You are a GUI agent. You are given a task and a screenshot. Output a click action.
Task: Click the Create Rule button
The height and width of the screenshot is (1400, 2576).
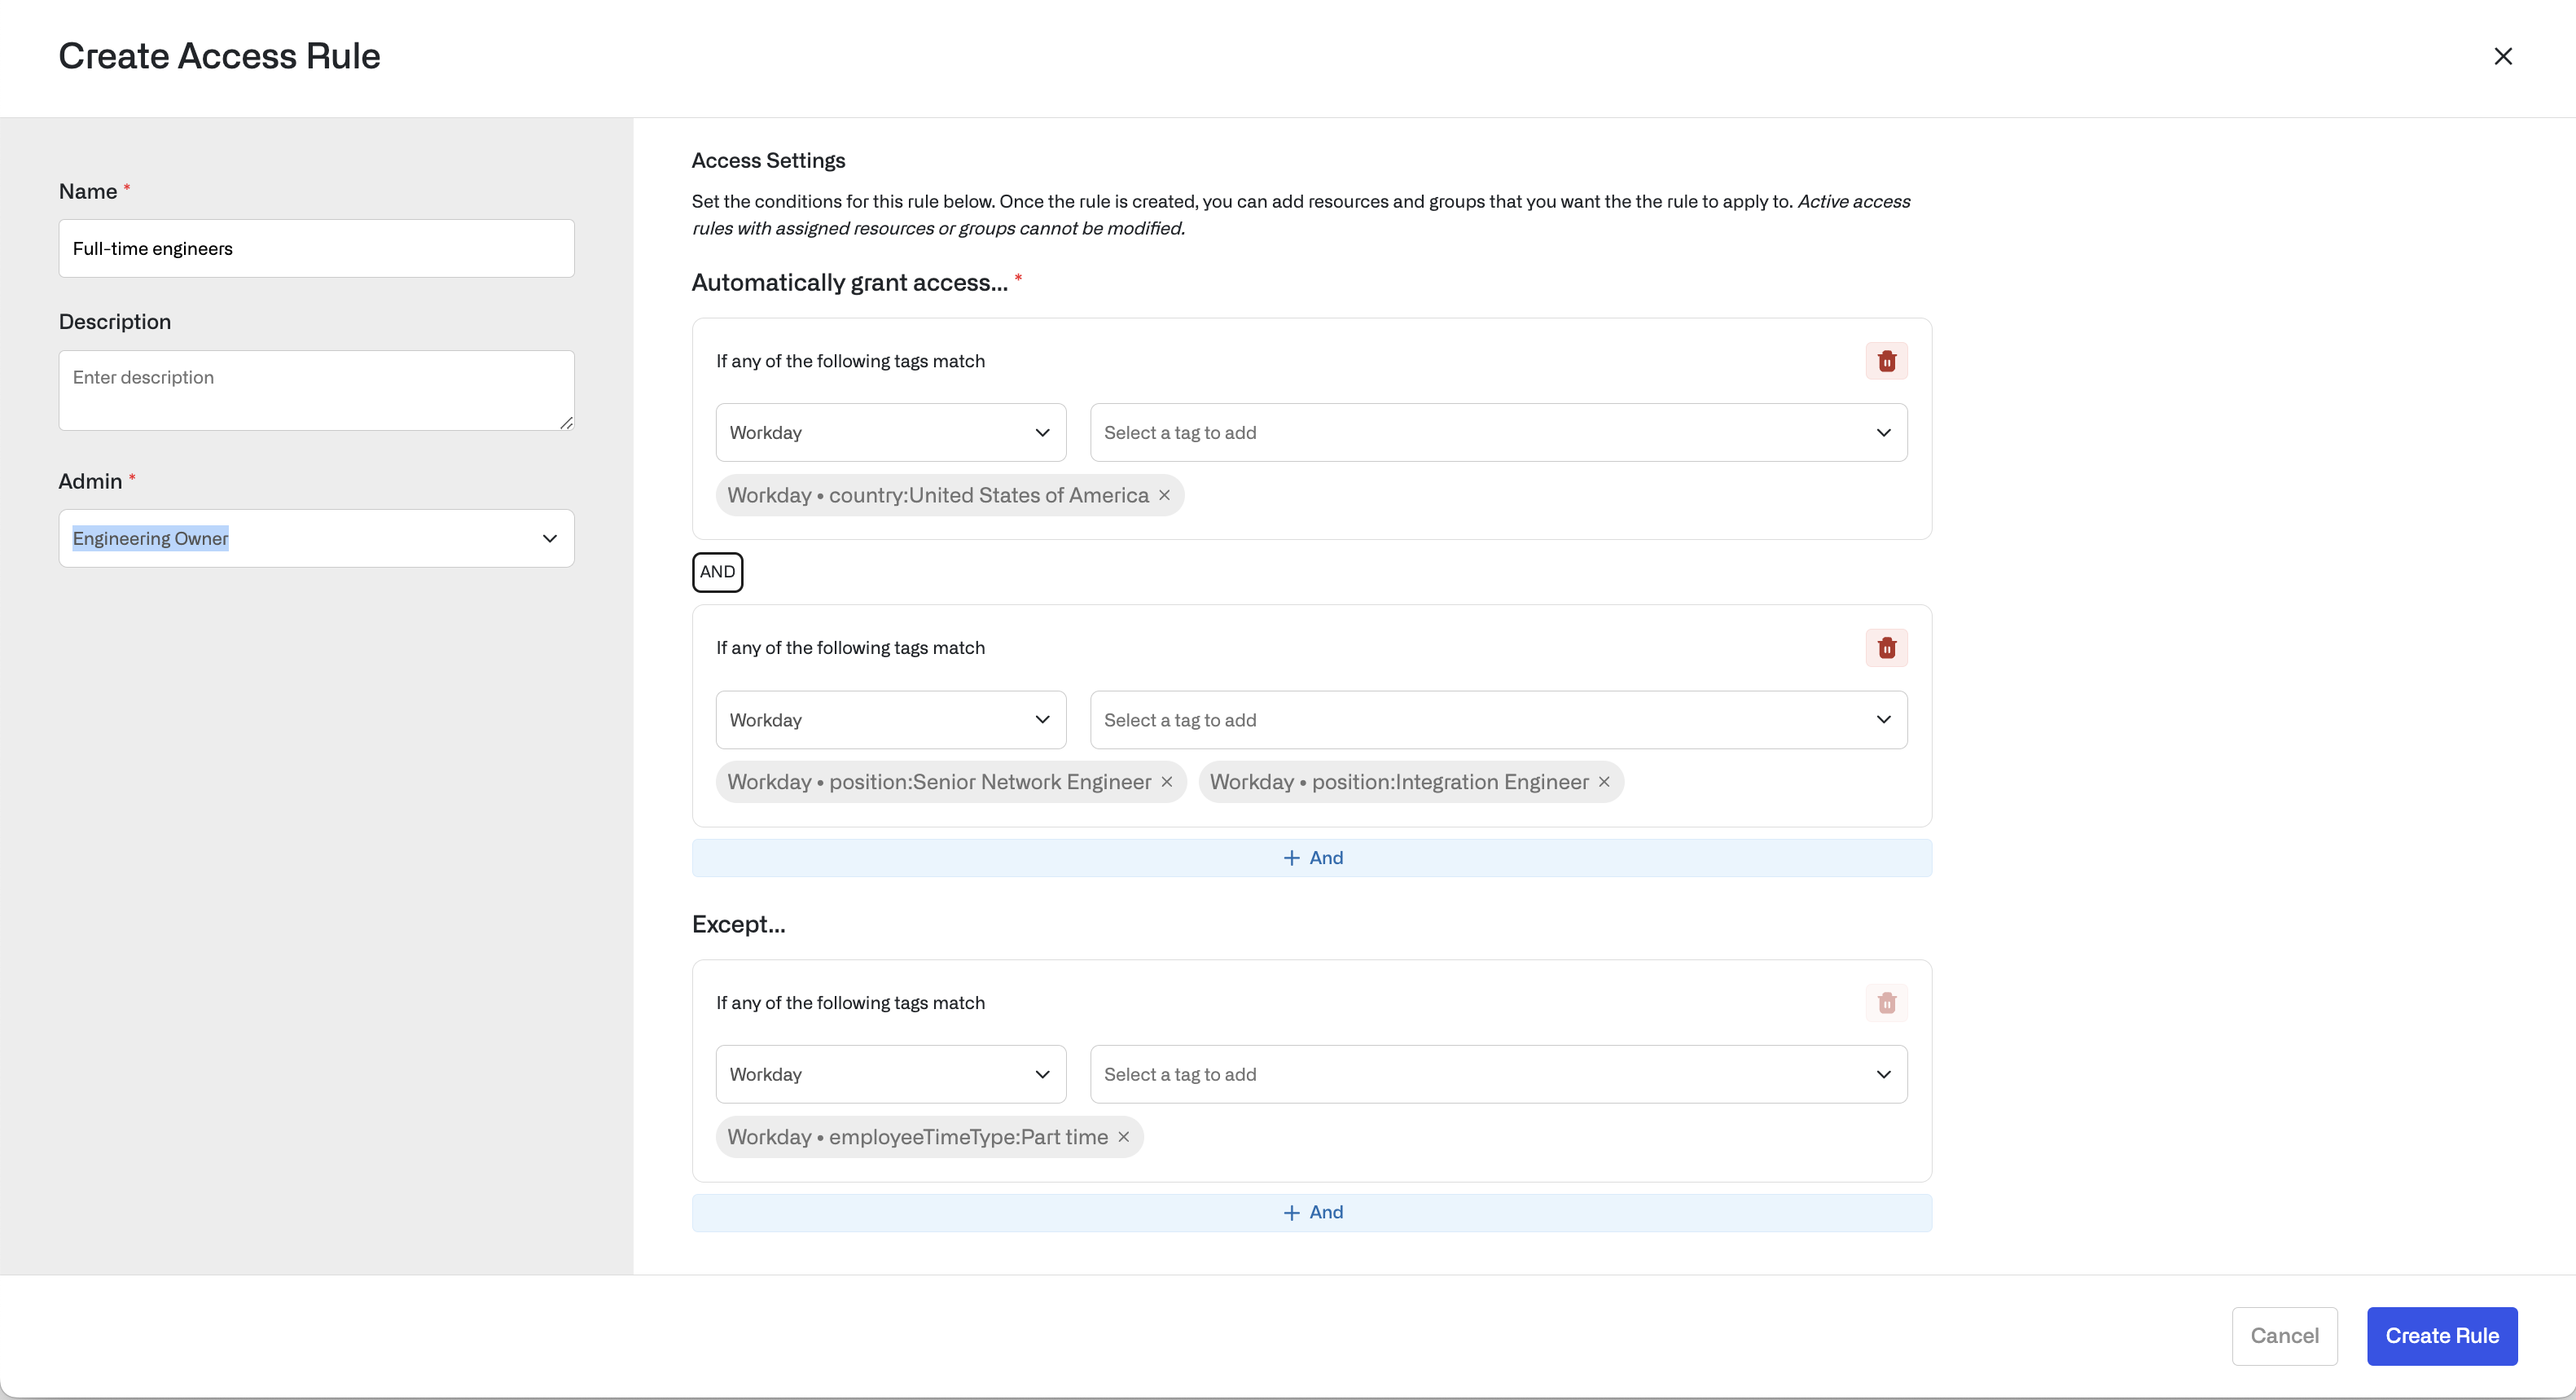click(2441, 1336)
